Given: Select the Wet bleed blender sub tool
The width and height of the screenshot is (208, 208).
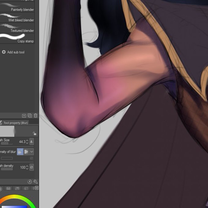Looking at the screenshot, I should (x=17, y=17).
